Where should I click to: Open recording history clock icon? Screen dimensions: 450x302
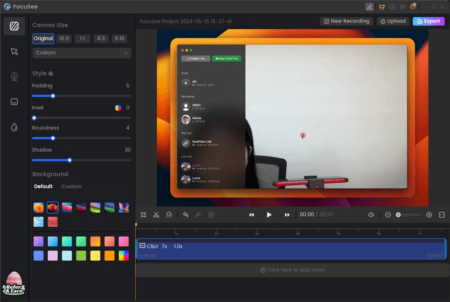(x=392, y=7)
